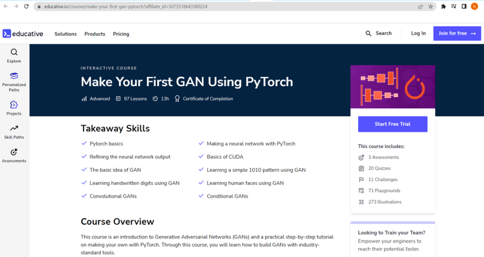Screen dimensions: 484x257
Task: Click the browser back arrow
Action: tap(6, 7)
